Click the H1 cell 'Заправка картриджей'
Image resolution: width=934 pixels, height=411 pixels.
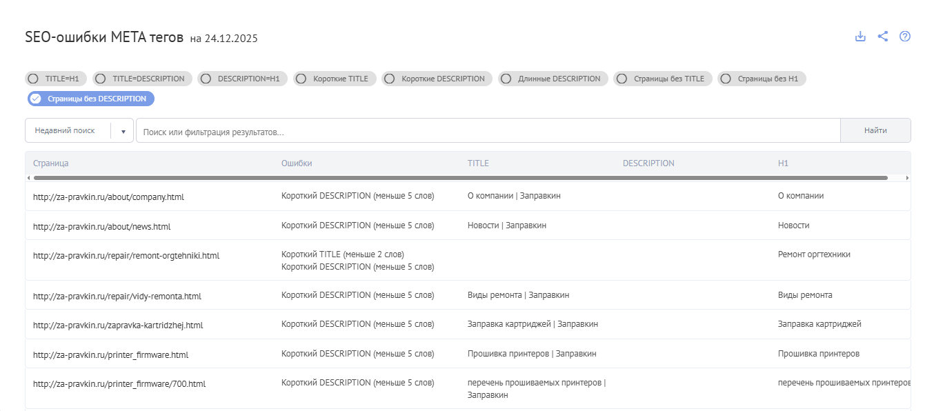819,324
